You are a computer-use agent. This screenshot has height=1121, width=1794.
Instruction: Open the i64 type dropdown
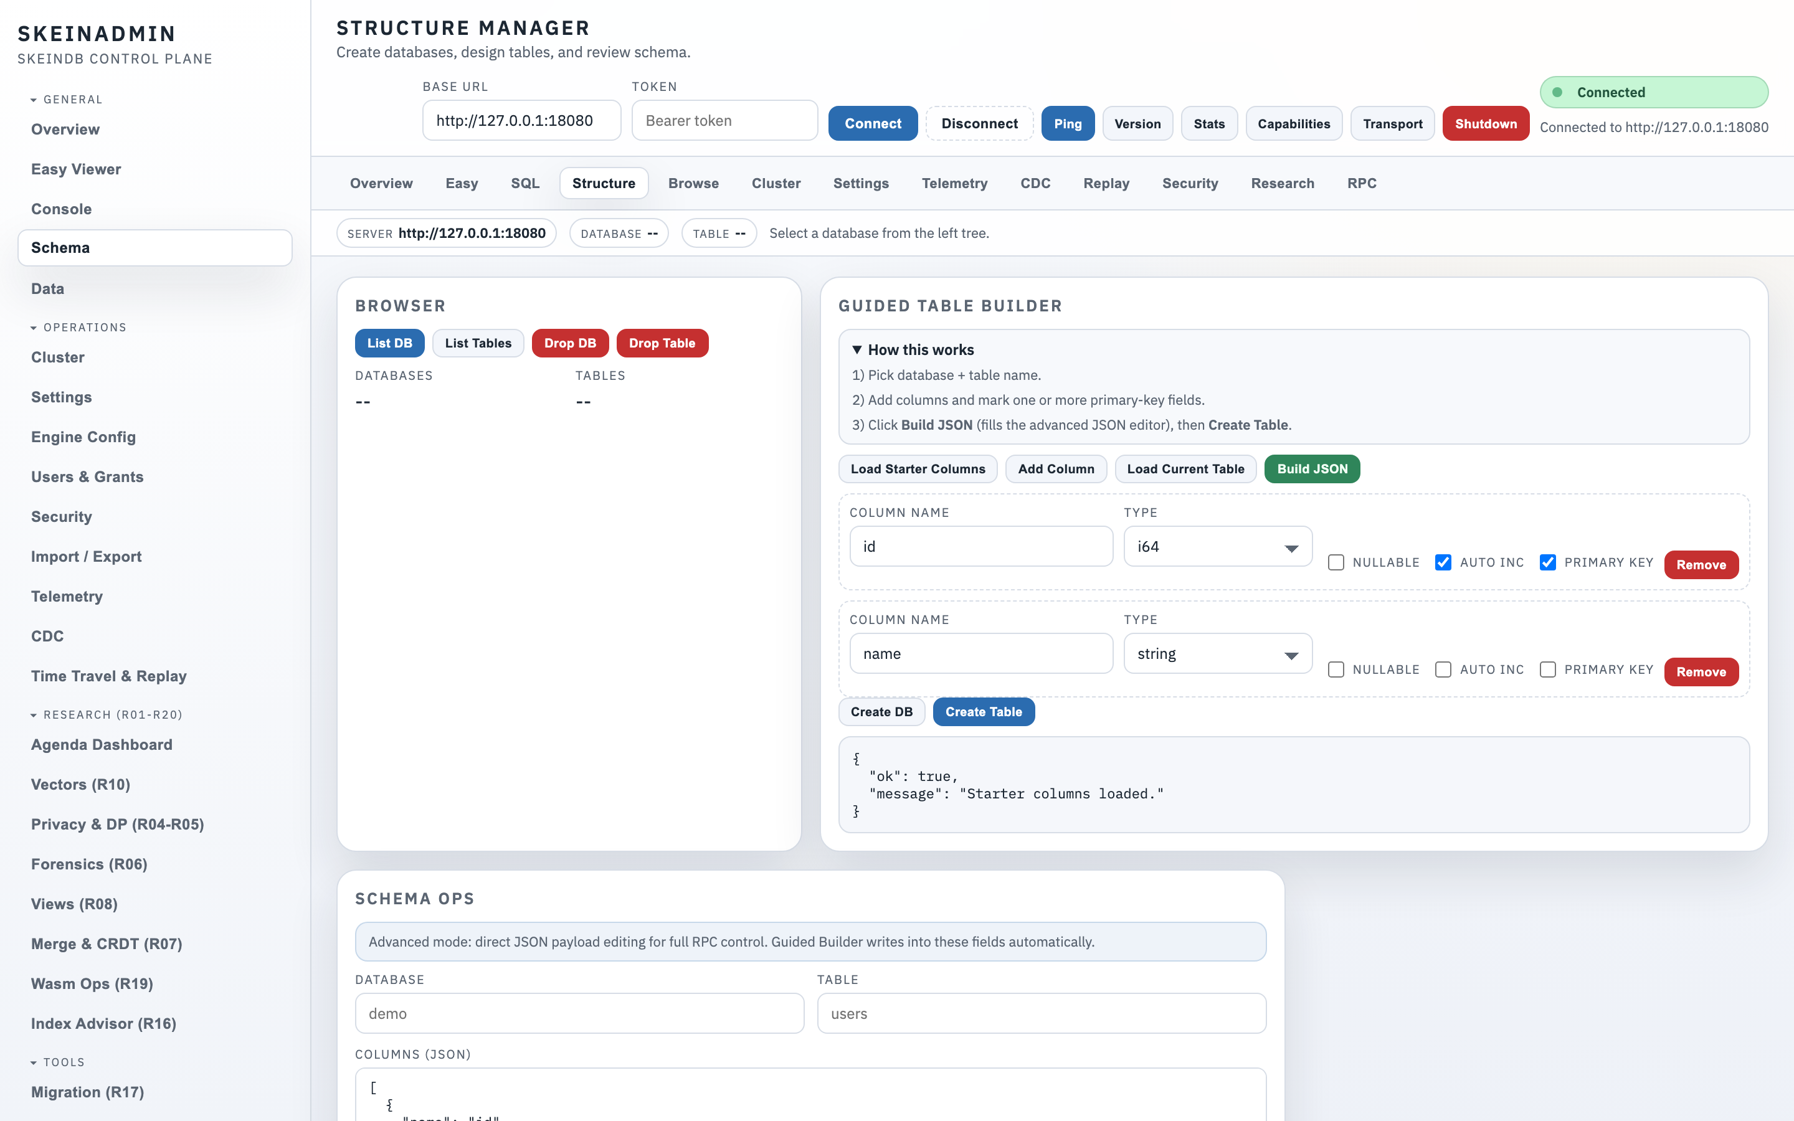[1218, 546]
